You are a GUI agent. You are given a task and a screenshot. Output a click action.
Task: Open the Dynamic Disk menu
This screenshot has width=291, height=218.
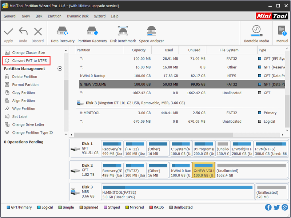tap(78, 16)
